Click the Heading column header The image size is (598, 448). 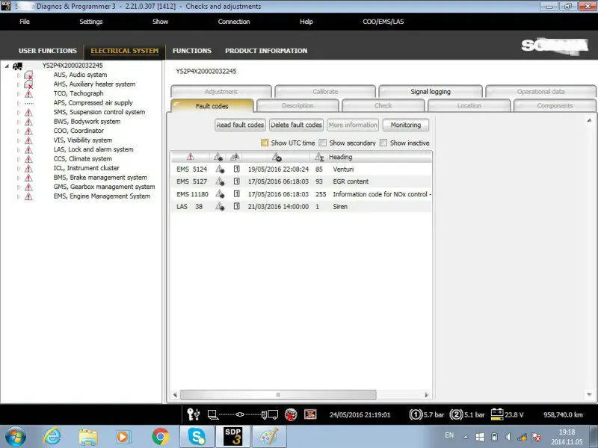click(341, 157)
